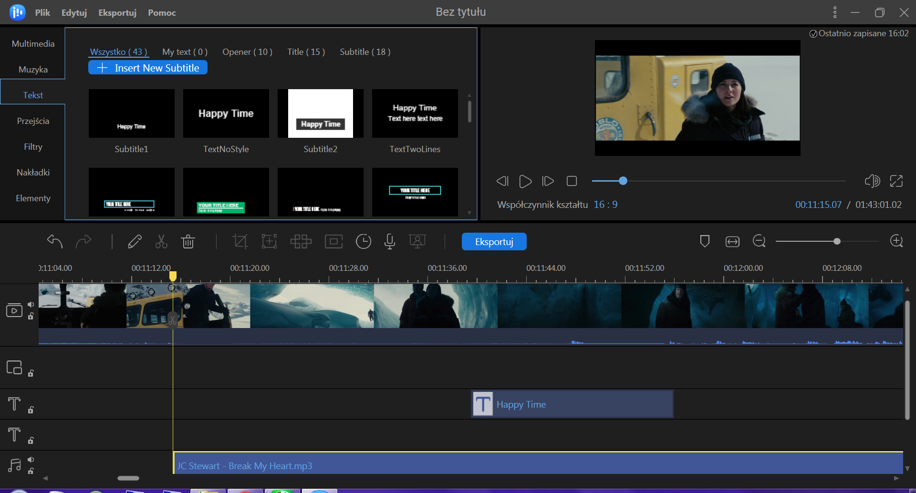Click the timeline horizontal scrollbar thumb
Image resolution: width=916 pixels, height=493 pixels.
click(128, 478)
